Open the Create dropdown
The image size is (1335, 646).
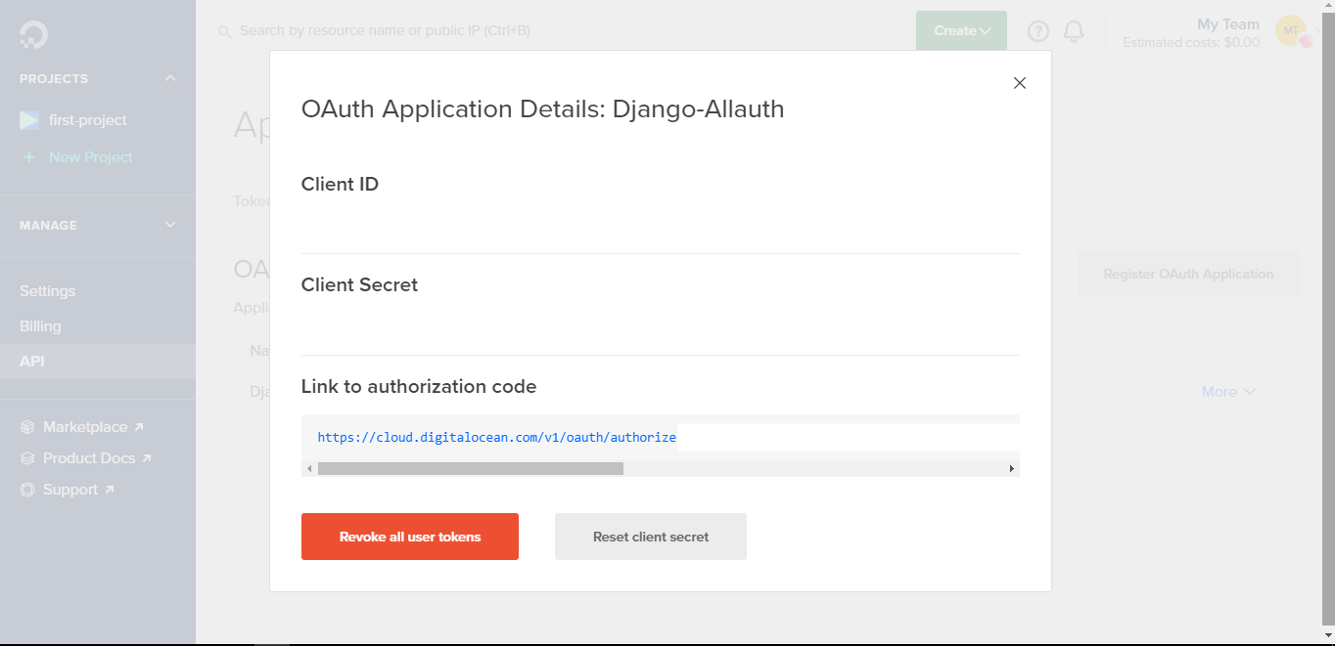(961, 30)
